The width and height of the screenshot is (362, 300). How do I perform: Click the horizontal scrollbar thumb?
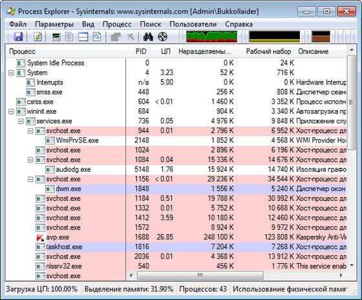pos(200,275)
